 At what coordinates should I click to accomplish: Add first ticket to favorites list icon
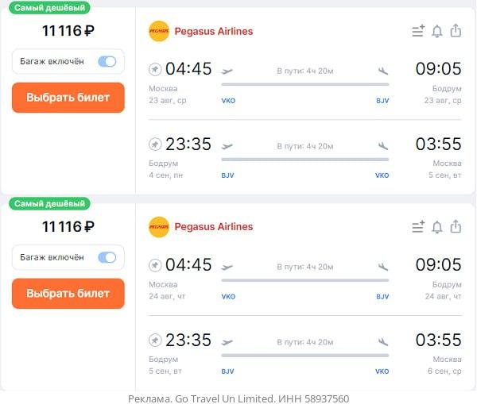coord(418,31)
